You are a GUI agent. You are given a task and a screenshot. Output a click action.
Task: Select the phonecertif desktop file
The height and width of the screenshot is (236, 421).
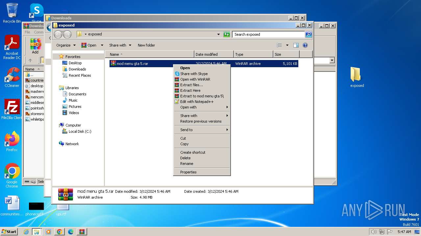tap(36, 209)
